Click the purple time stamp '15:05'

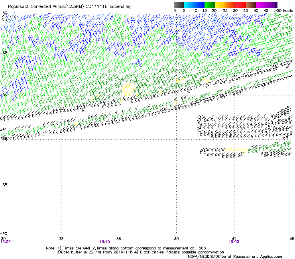(234, 242)
